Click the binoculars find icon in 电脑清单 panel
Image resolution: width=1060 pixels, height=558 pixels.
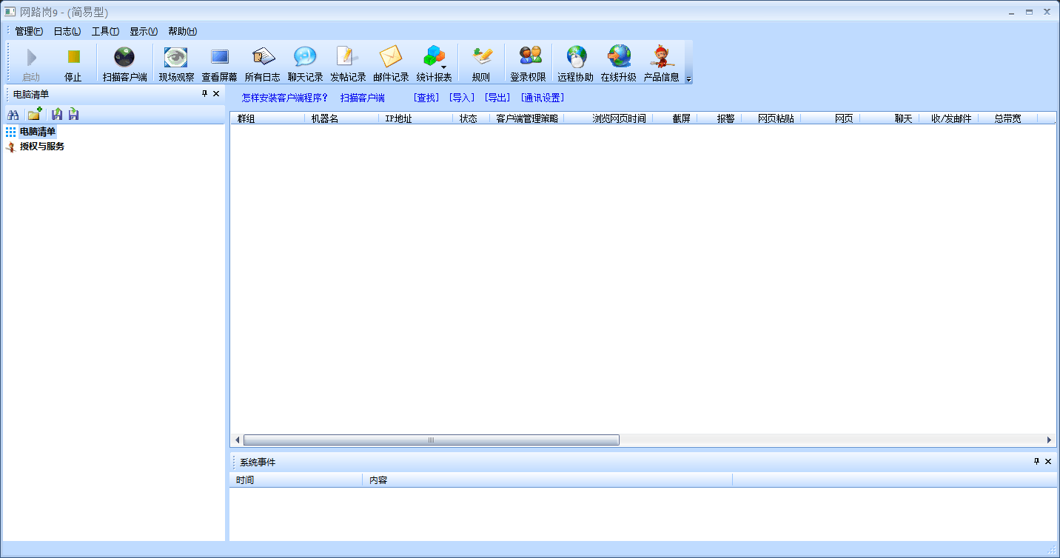13,115
